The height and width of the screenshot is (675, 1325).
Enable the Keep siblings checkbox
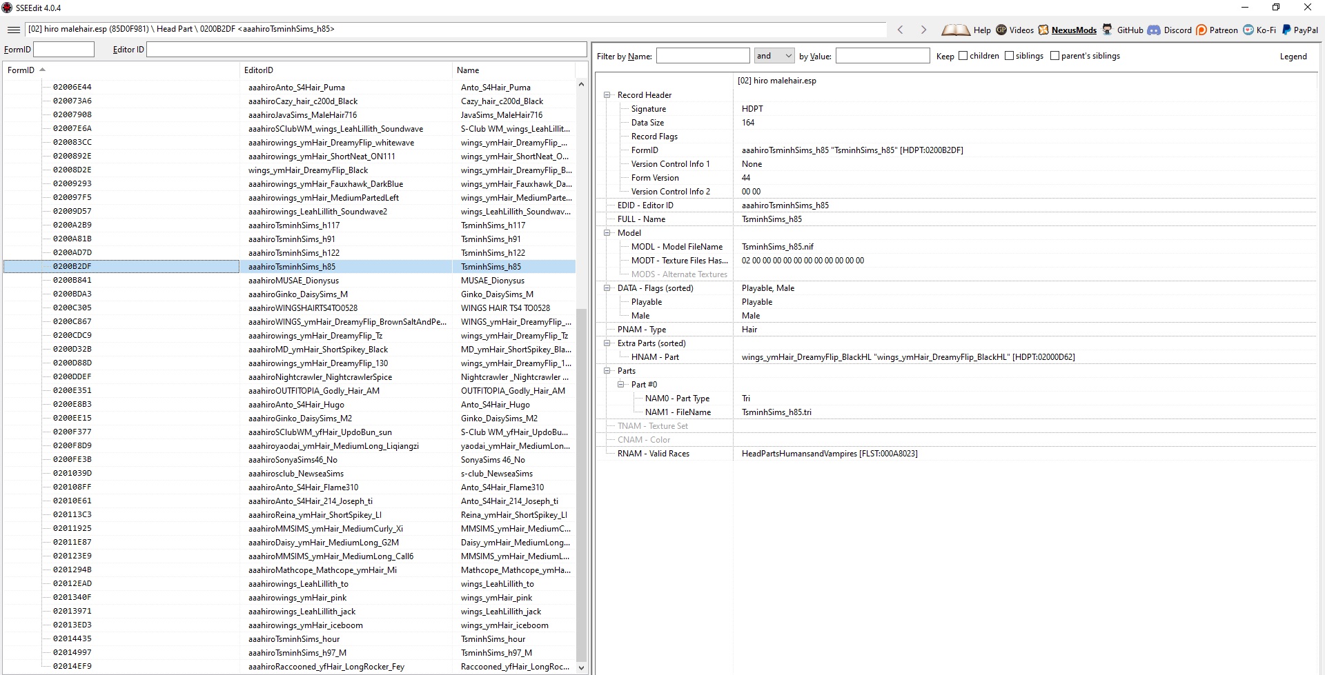pyautogui.click(x=1010, y=56)
